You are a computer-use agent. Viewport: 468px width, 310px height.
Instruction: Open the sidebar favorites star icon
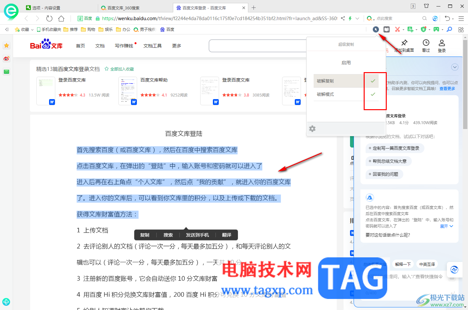click(x=6, y=46)
